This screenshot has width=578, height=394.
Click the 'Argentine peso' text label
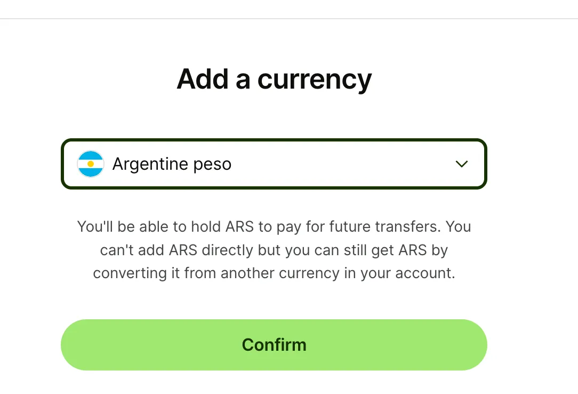tap(172, 164)
